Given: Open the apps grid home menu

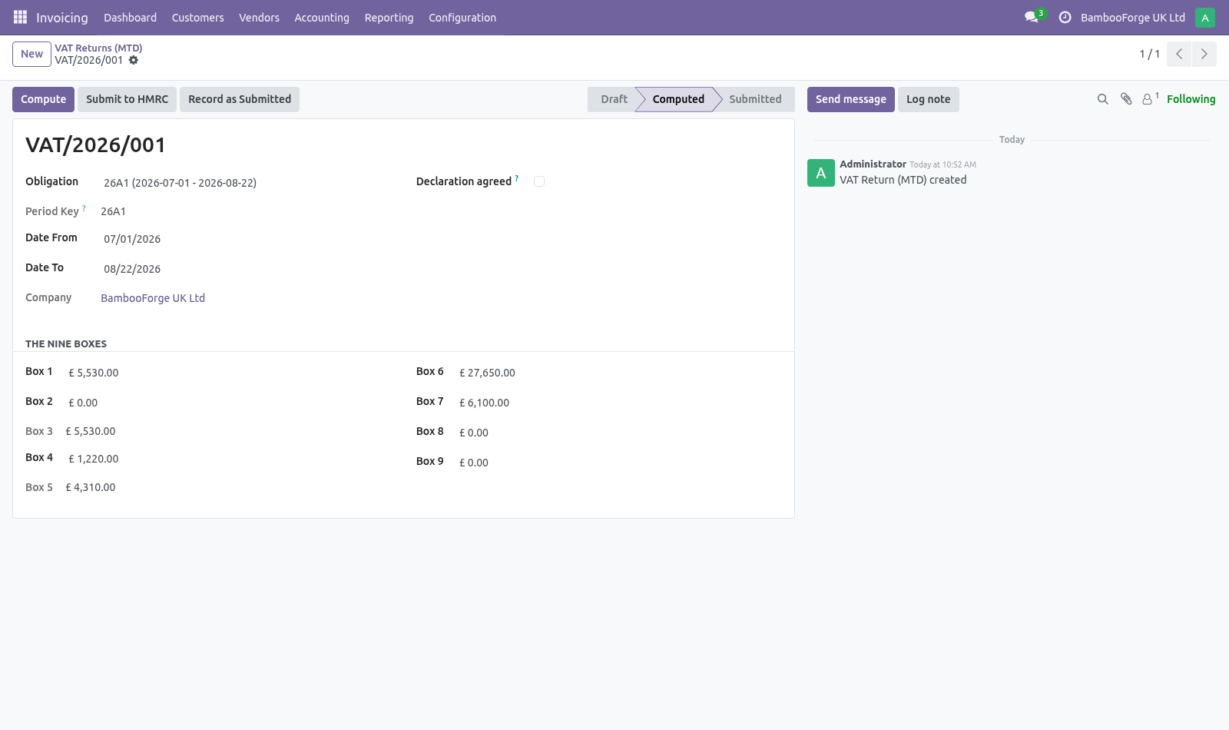Looking at the screenshot, I should click(x=20, y=17).
